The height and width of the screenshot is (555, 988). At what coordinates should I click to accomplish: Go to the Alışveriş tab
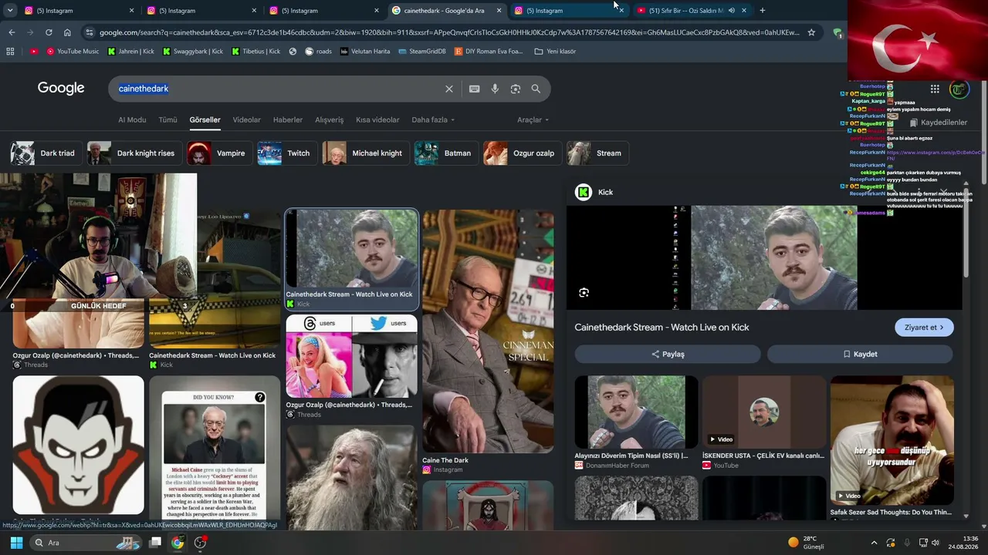coord(330,120)
